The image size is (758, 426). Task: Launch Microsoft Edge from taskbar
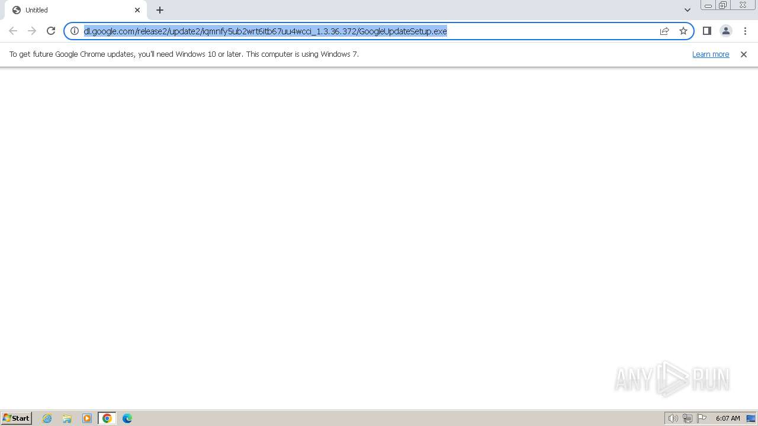(x=127, y=418)
